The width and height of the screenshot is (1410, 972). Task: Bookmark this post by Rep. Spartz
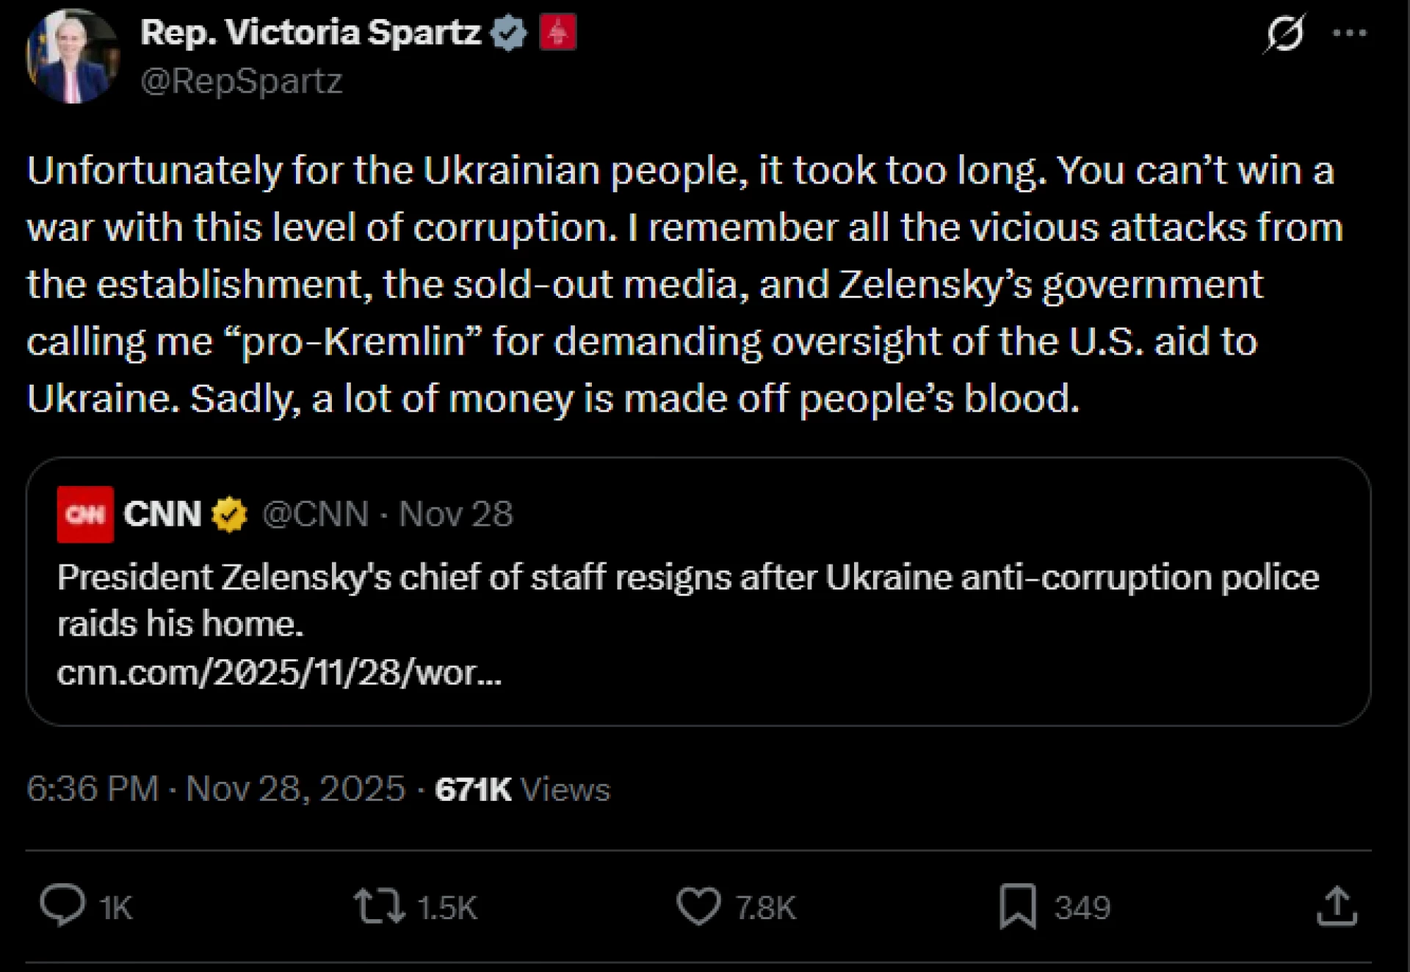[1018, 907]
